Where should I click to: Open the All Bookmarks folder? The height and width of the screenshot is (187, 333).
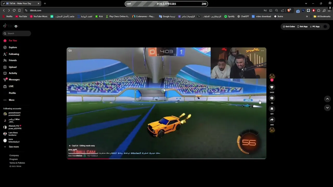pos(322,16)
